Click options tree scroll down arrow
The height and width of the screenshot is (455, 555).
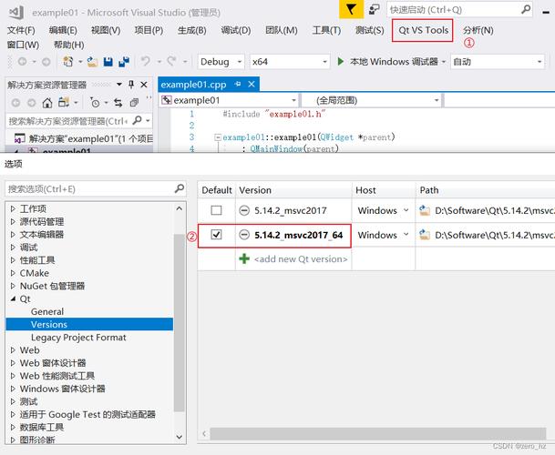(180, 437)
